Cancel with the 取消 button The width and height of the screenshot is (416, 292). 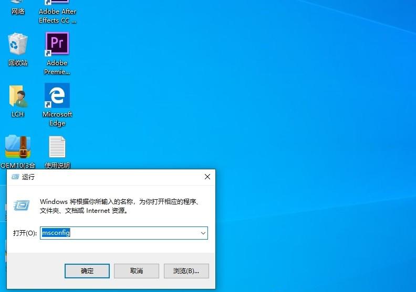click(x=137, y=271)
